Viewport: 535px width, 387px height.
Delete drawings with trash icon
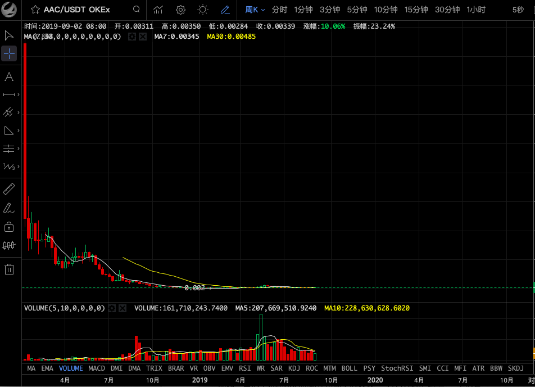(x=9, y=269)
